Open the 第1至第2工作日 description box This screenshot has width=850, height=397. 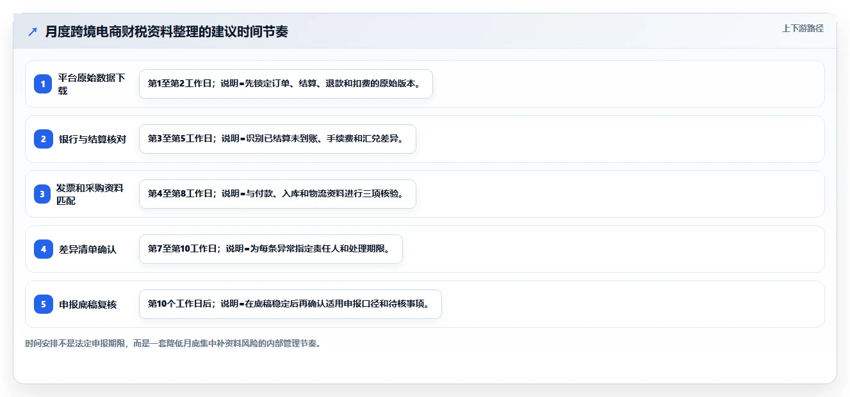286,84
